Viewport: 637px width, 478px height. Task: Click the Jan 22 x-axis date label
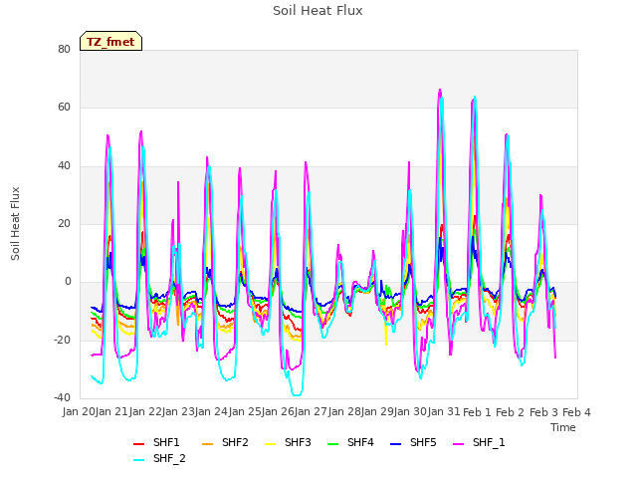coord(145,411)
